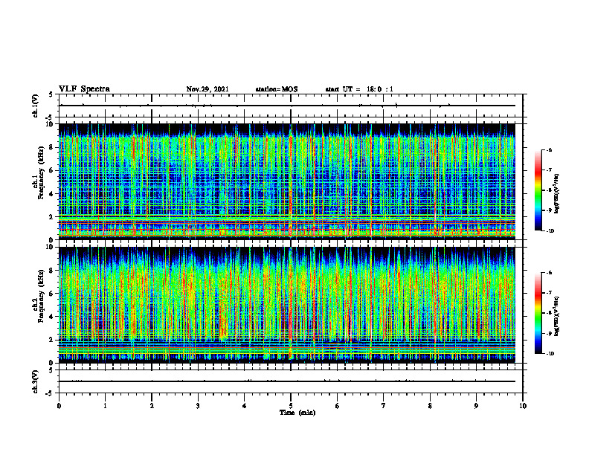Click the ch.2 frequency tick label "8"
Viewport: 589px width, 455px height.
pos(52,271)
